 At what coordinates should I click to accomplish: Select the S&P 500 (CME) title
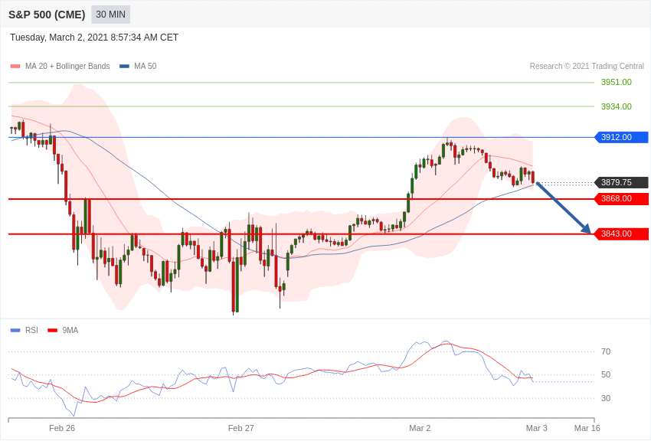[x=47, y=15]
